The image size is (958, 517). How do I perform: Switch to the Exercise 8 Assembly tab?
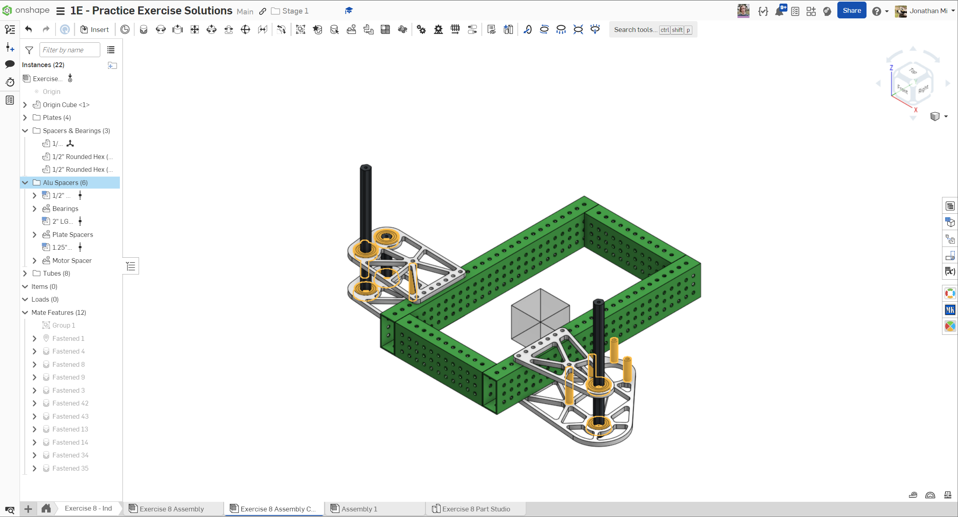pyautogui.click(x=171, y=509)
